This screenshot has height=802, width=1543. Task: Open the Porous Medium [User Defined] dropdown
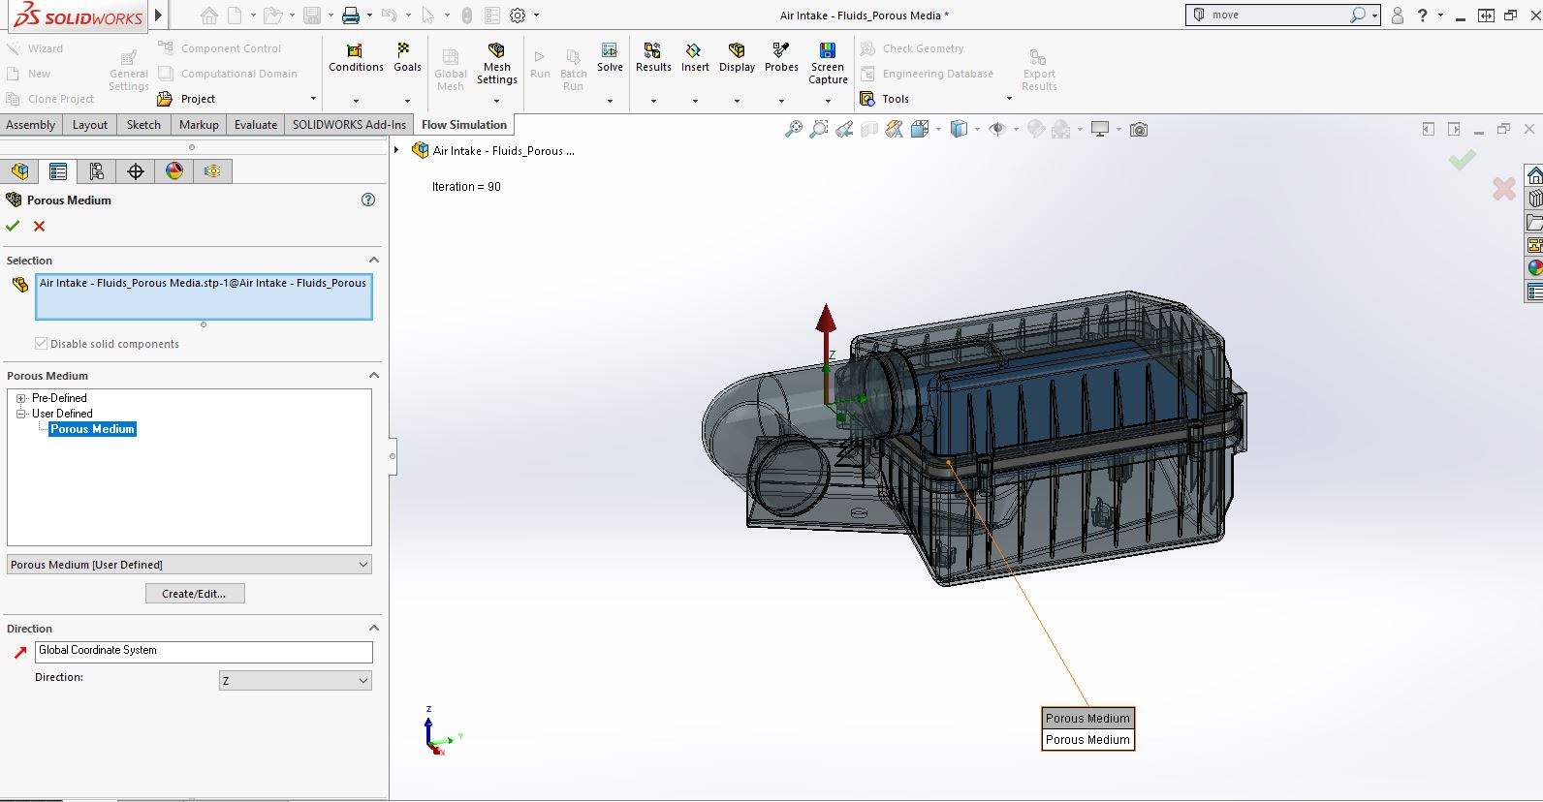[x=189, y=565]
